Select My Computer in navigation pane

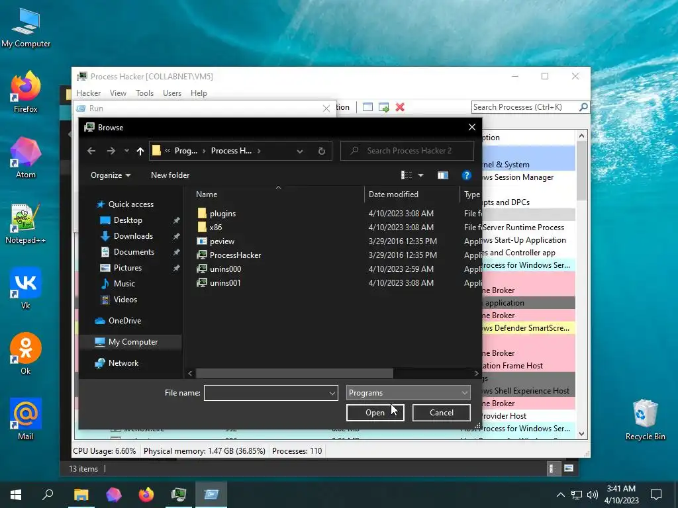click(132, 342)
